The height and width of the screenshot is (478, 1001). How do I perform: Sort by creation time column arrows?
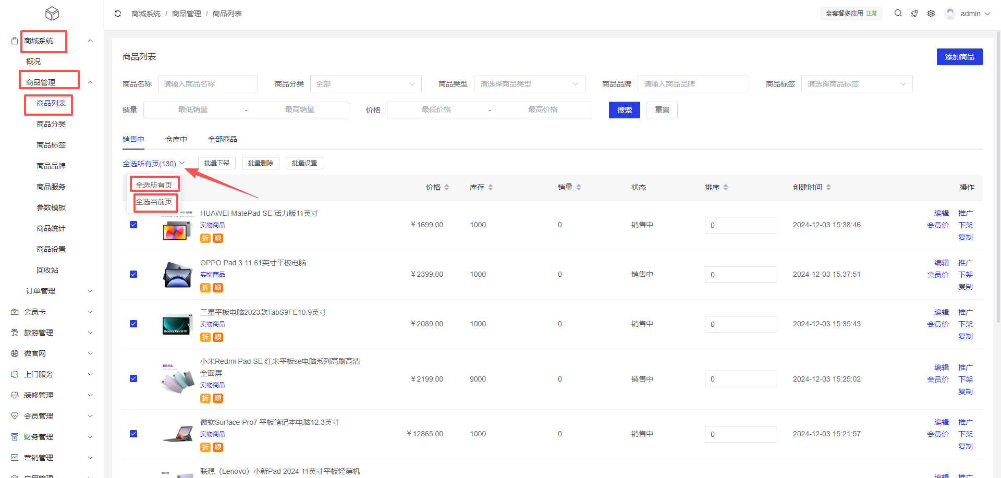tap(828, 187)
